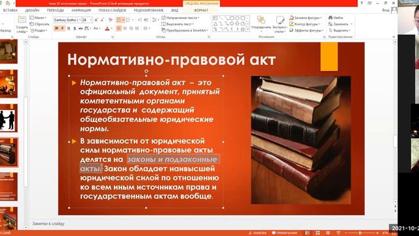Align text to the right
The width and height of the screenshot is (419, 236).
(x=131, y=28)
